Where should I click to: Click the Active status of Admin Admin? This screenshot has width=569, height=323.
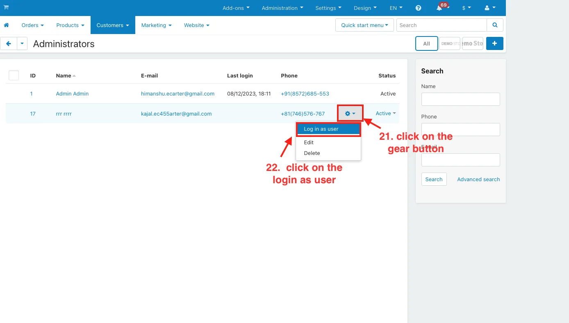point(388,93)
